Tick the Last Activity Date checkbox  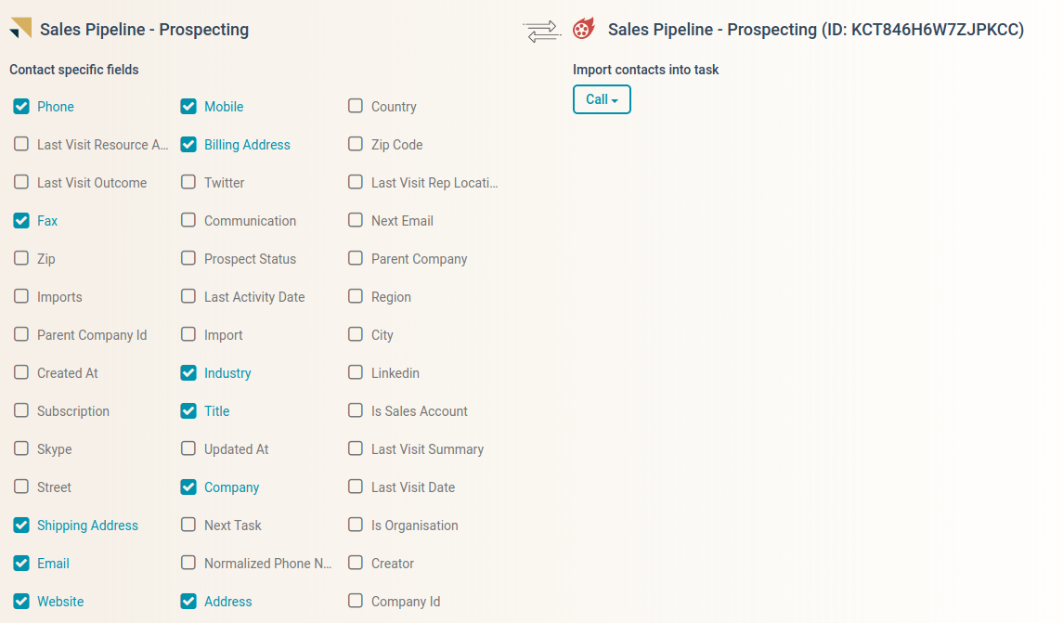pyautogui.click(x=188, y=296)
